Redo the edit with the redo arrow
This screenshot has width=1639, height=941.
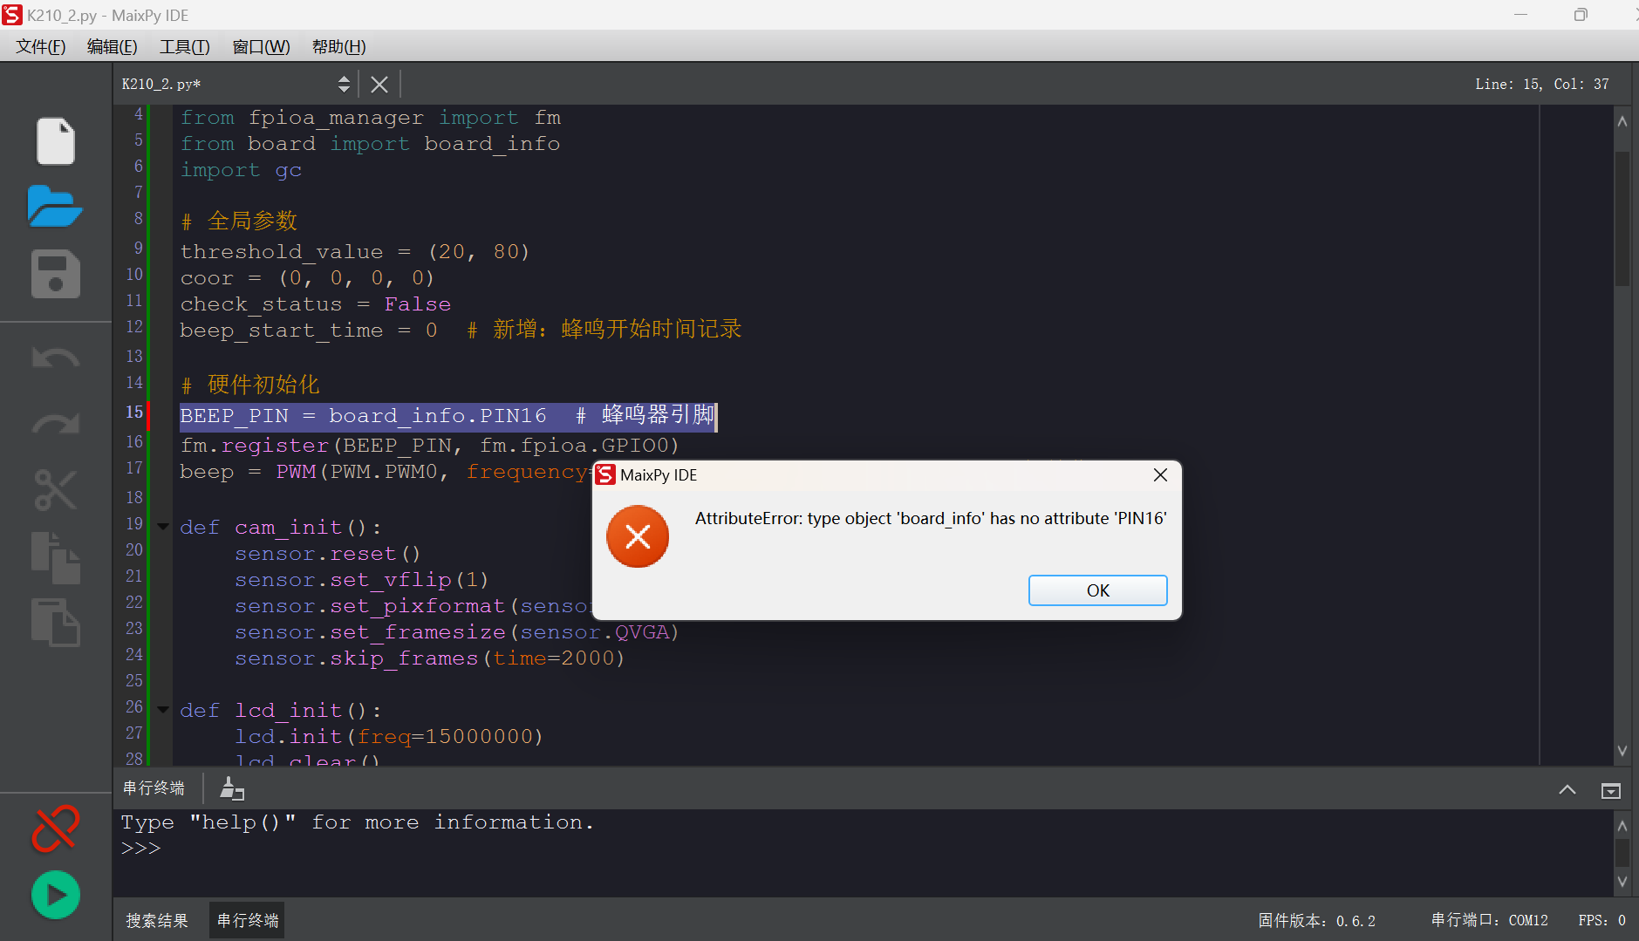coord(56,423)
